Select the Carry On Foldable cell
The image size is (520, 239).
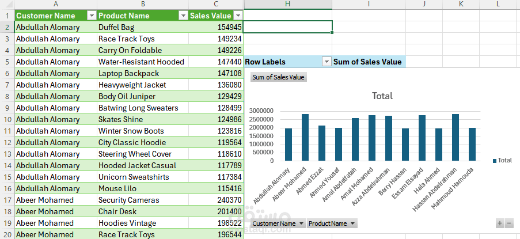coord(143,50)
